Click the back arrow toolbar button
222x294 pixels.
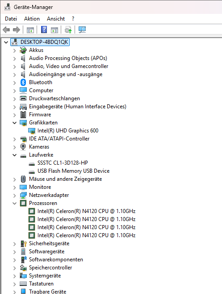6,30
